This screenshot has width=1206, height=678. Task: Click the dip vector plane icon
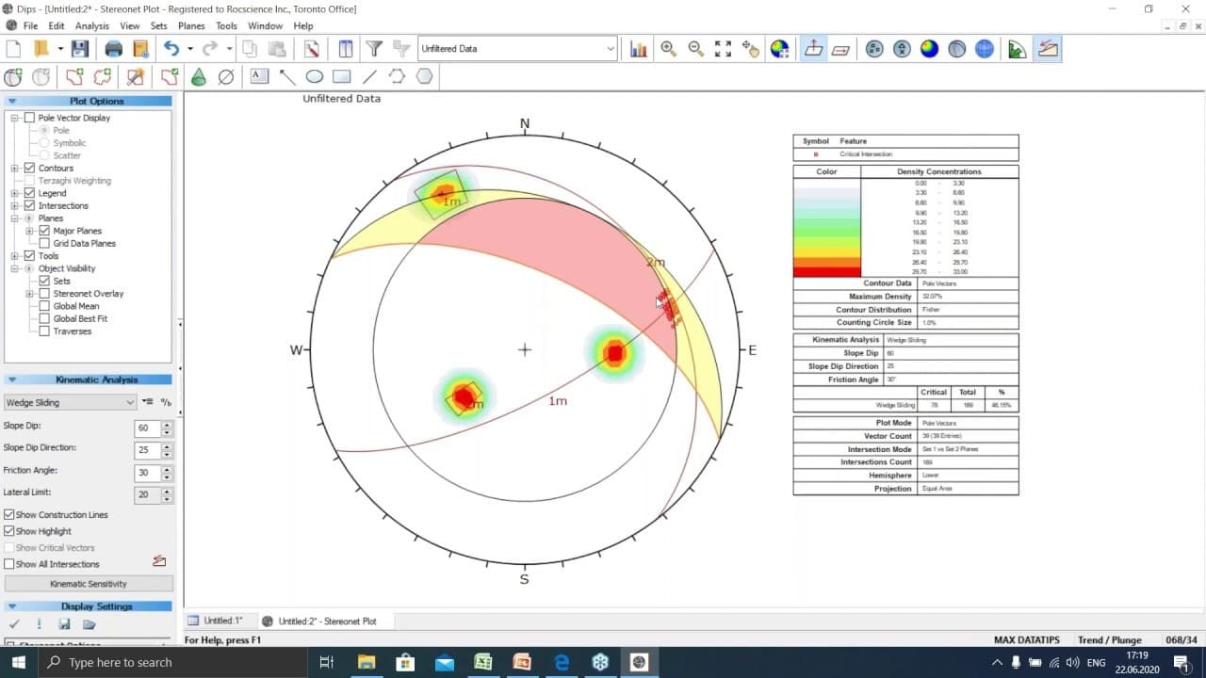[841, 49]
